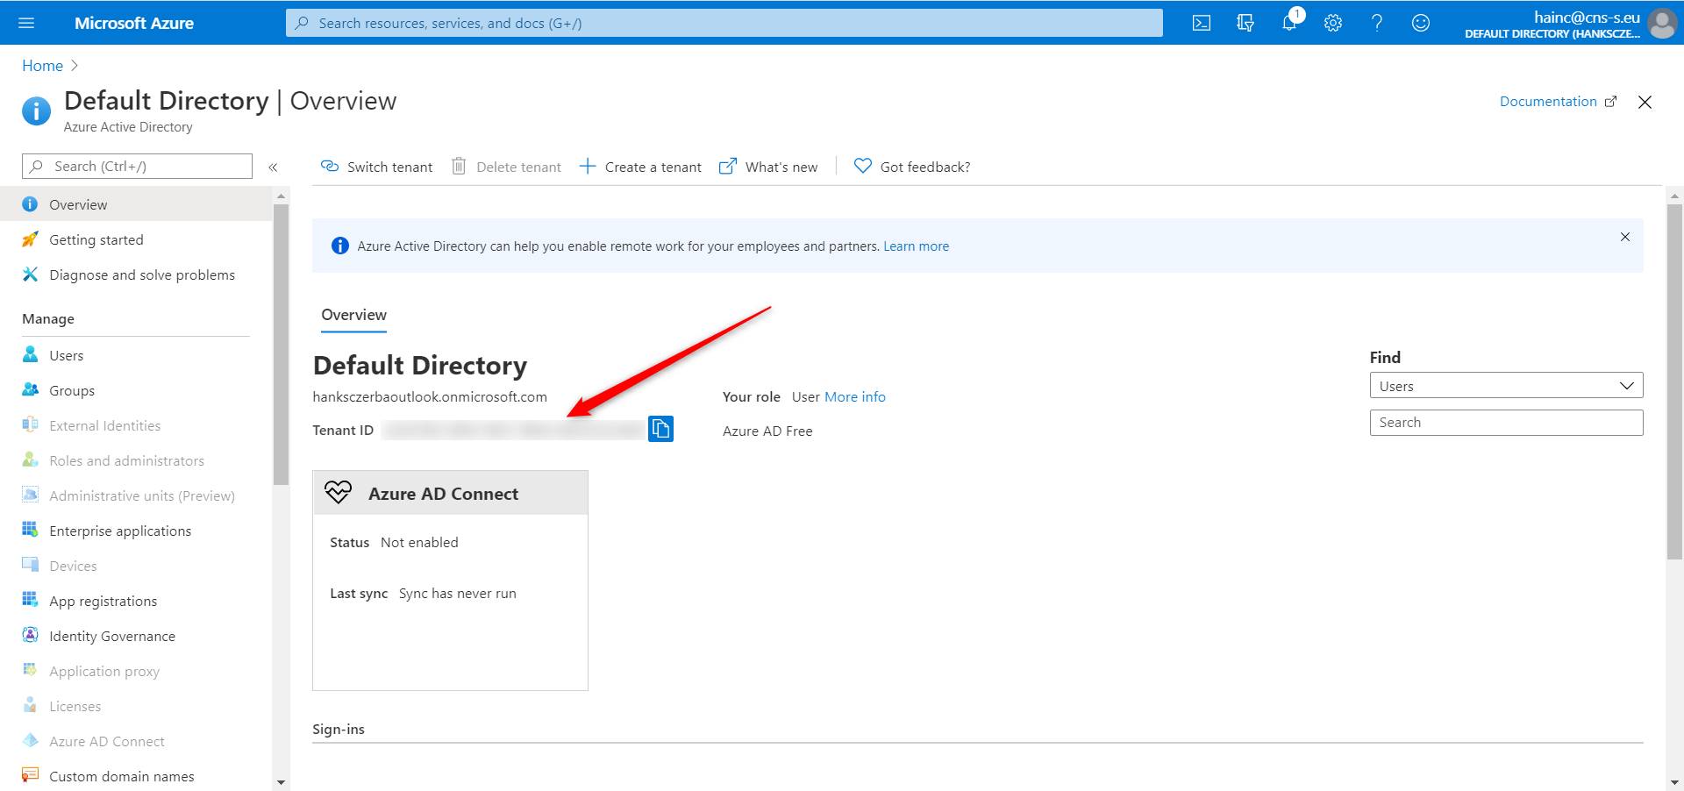Click Sync has never run text
This screenshot has width=1684, height=791.
(x=458, y=593)
